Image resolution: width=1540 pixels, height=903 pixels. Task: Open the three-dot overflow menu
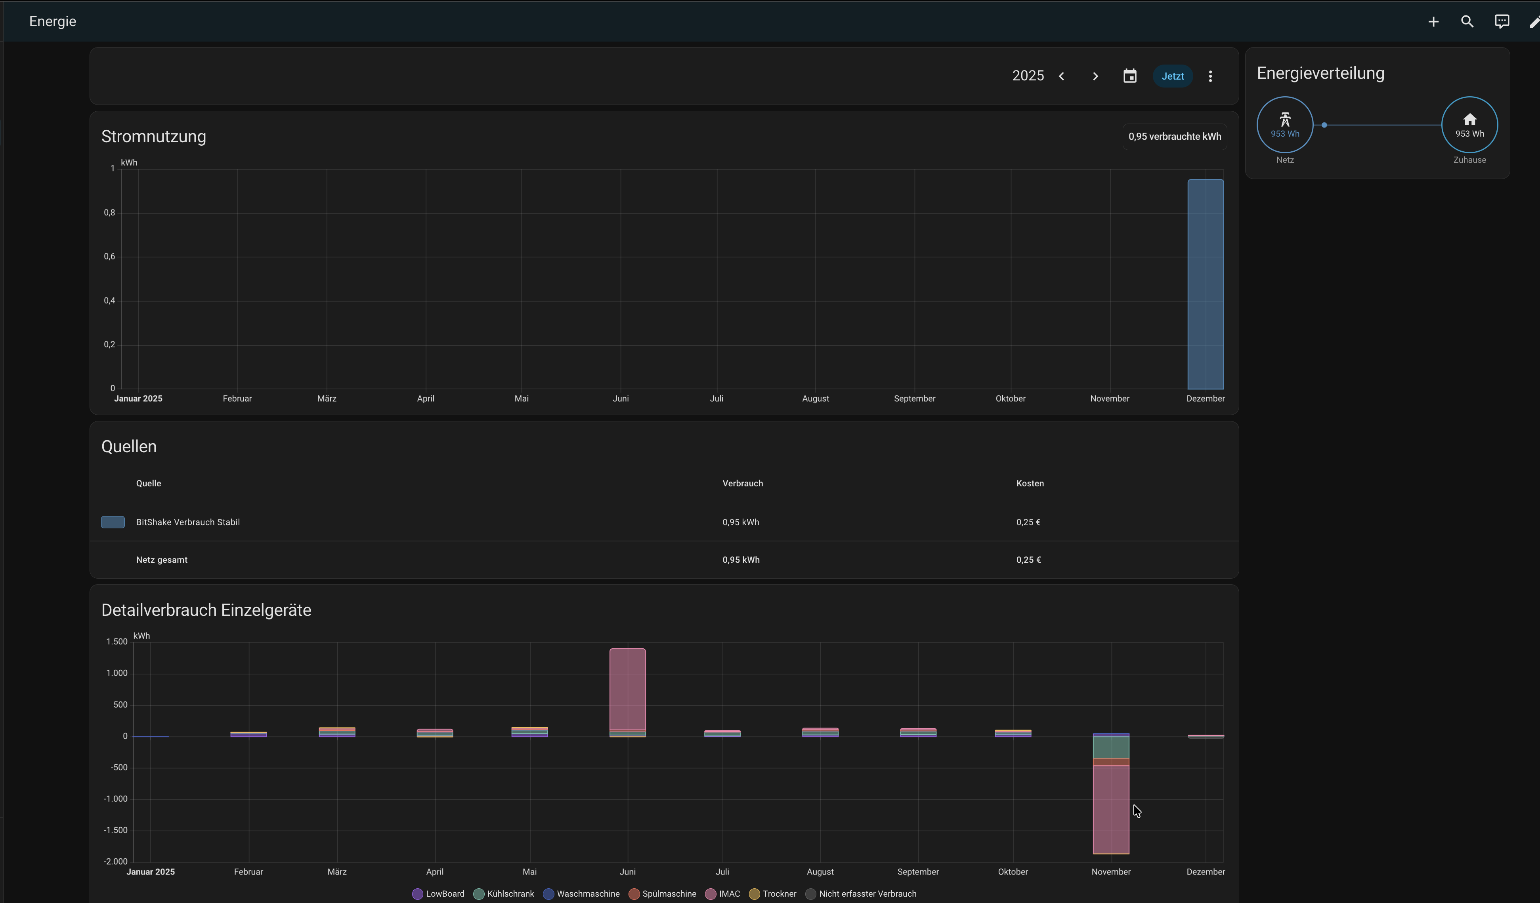coord(1210,76)
